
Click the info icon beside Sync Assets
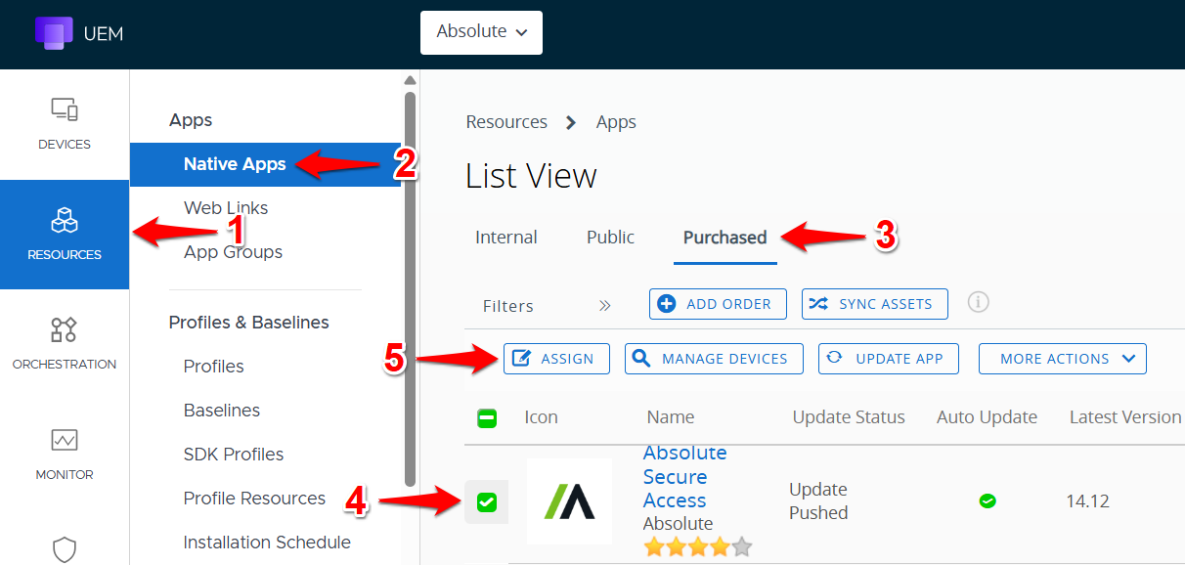(978, 302)
